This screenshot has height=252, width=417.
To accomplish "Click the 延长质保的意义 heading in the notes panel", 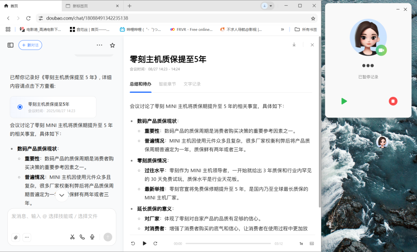I will pyautogui.click(x=156, y=209).
